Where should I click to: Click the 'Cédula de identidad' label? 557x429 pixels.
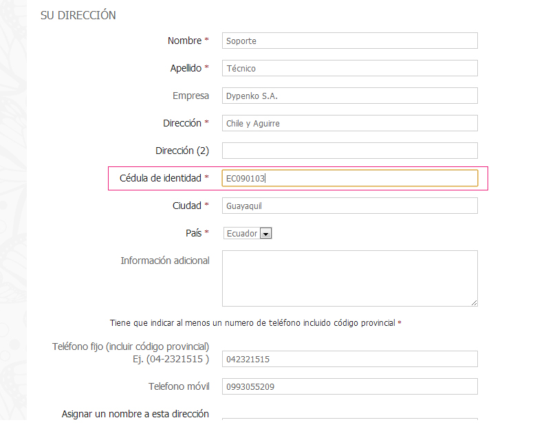[160, 178]
